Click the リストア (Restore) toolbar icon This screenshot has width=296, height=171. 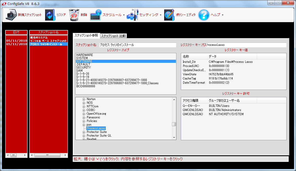50,15
